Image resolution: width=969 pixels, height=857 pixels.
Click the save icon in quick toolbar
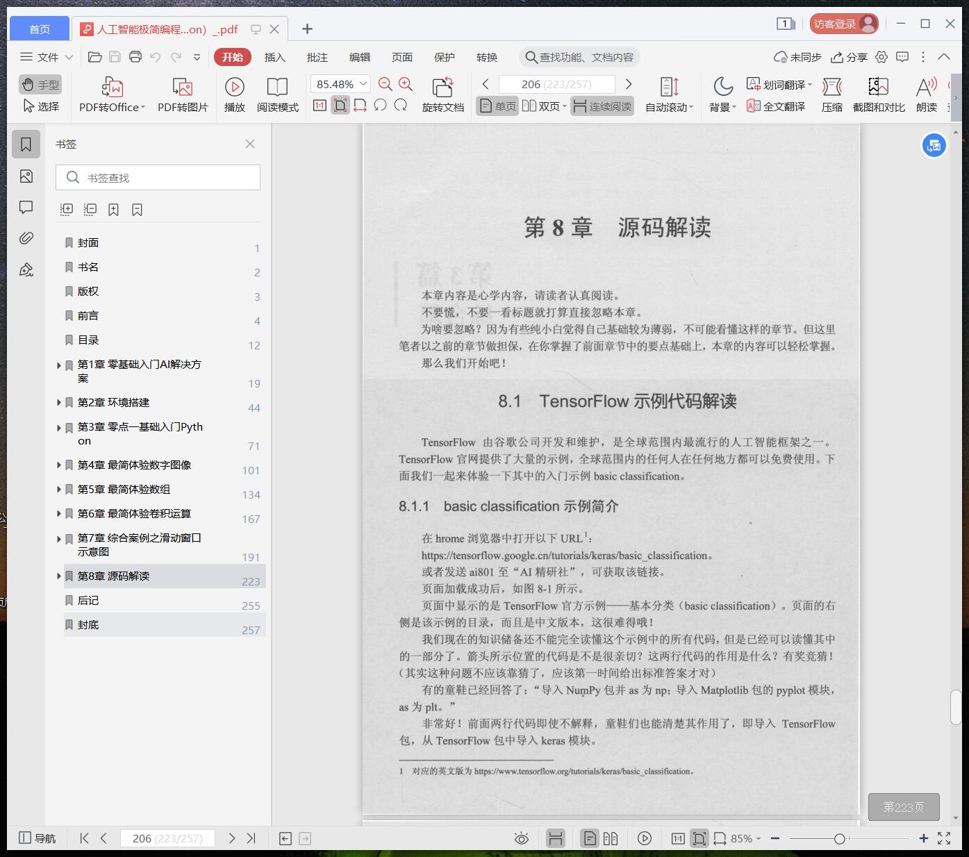pos(115,57)
